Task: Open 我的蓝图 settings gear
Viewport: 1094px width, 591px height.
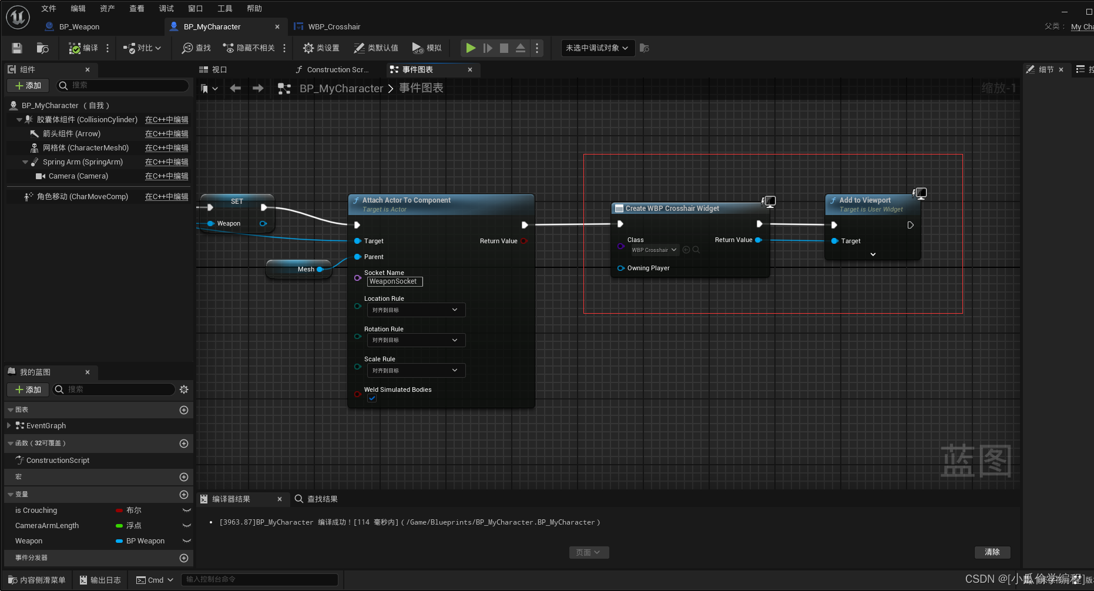Action: tap(184, 389)
